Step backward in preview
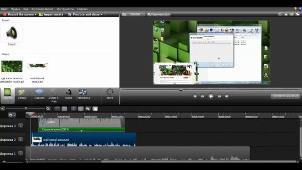 [x=202, y=96]
